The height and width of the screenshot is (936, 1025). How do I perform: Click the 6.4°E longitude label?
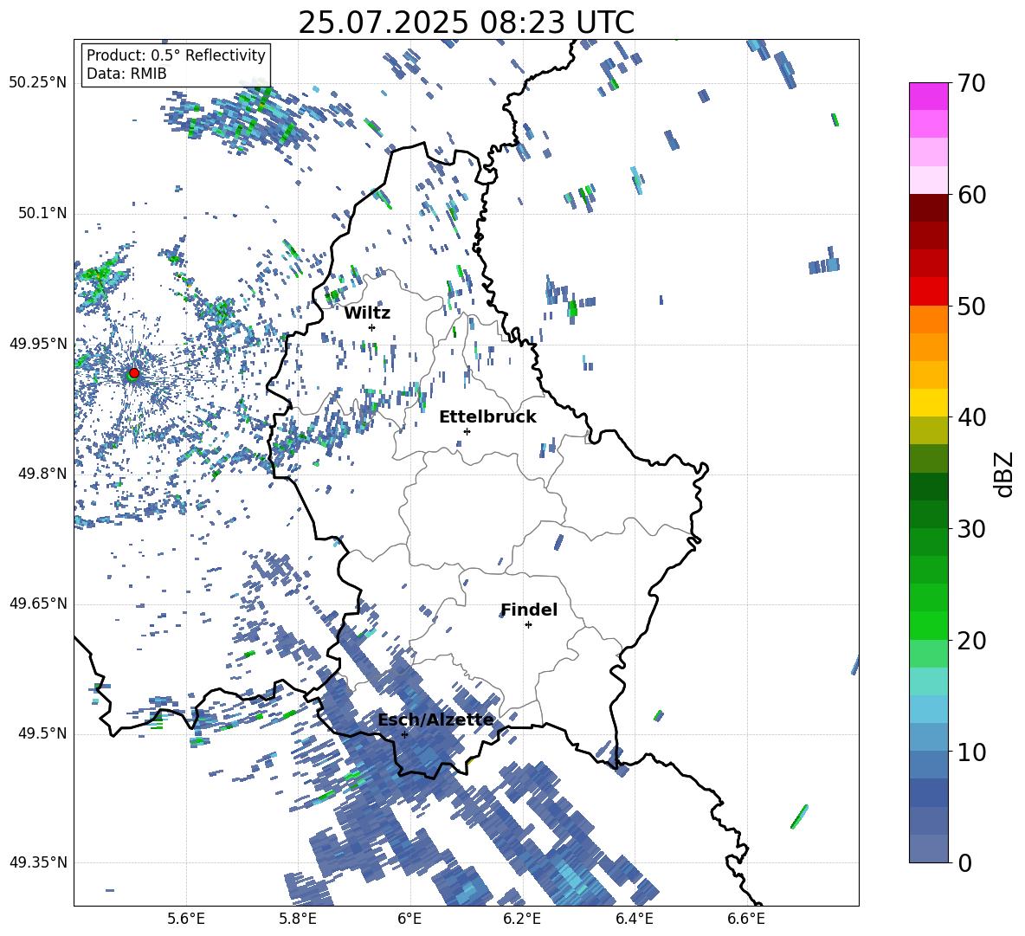tap(634, 919)
